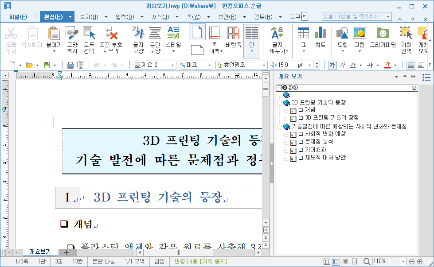Click the font color red 가 swatch
Image resolution: width=434 pixels, height=267 pixels.
click(x=387, y=65)
